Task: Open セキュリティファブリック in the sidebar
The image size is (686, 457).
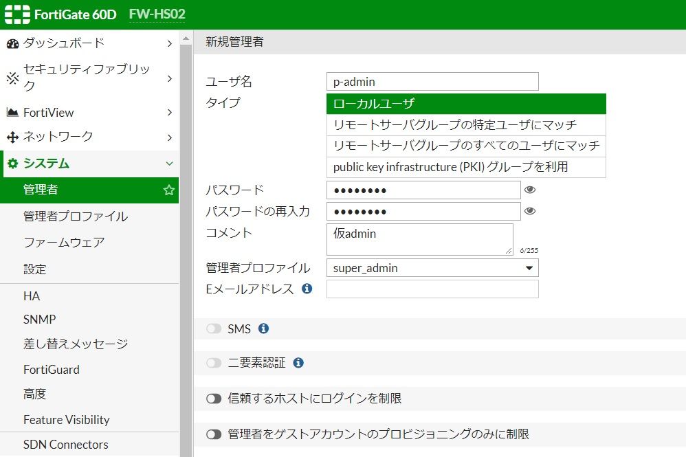Action: coord(89,78)
